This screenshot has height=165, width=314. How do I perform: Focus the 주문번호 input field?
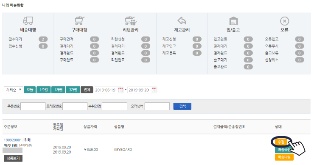pos(33,106)
